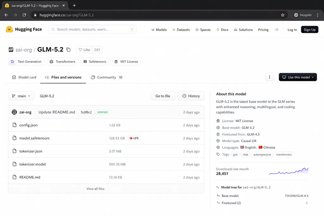Open the Community tab
Image resolution: width=324 pixels, height=216 pixels.
107,77
